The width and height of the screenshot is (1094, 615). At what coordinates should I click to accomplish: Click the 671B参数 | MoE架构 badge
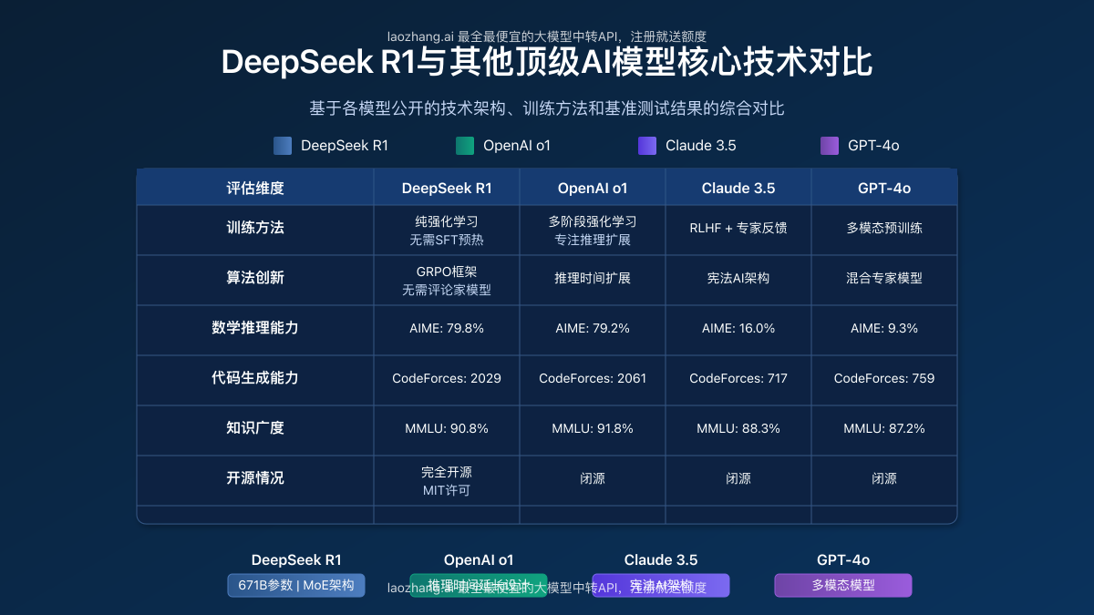(x=296, y=585)
